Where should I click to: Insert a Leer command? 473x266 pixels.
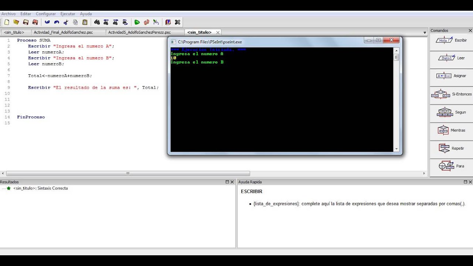[x=451, y=58]
